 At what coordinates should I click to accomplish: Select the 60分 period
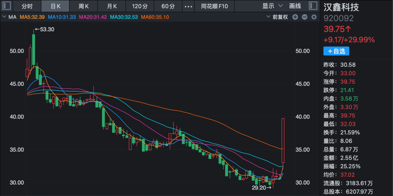[168, 6]
